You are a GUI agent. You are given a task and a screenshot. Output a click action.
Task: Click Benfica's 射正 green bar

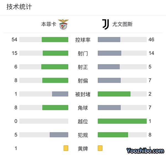55,67
